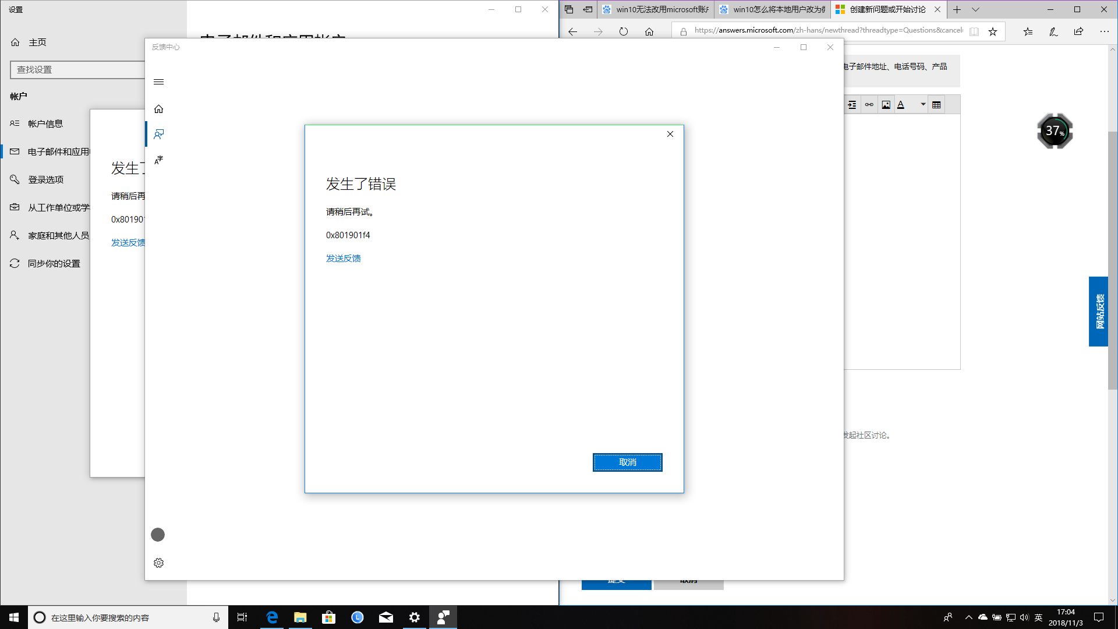Open 登录选项 in Settings sidebar
Viewport: 1118px width, 629px height.
point(46,179)
